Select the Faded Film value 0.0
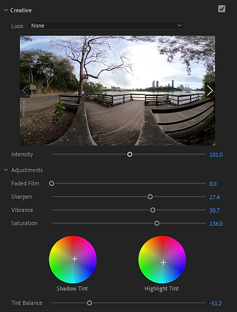Screen dimensions: 237x312 [213, 184]
